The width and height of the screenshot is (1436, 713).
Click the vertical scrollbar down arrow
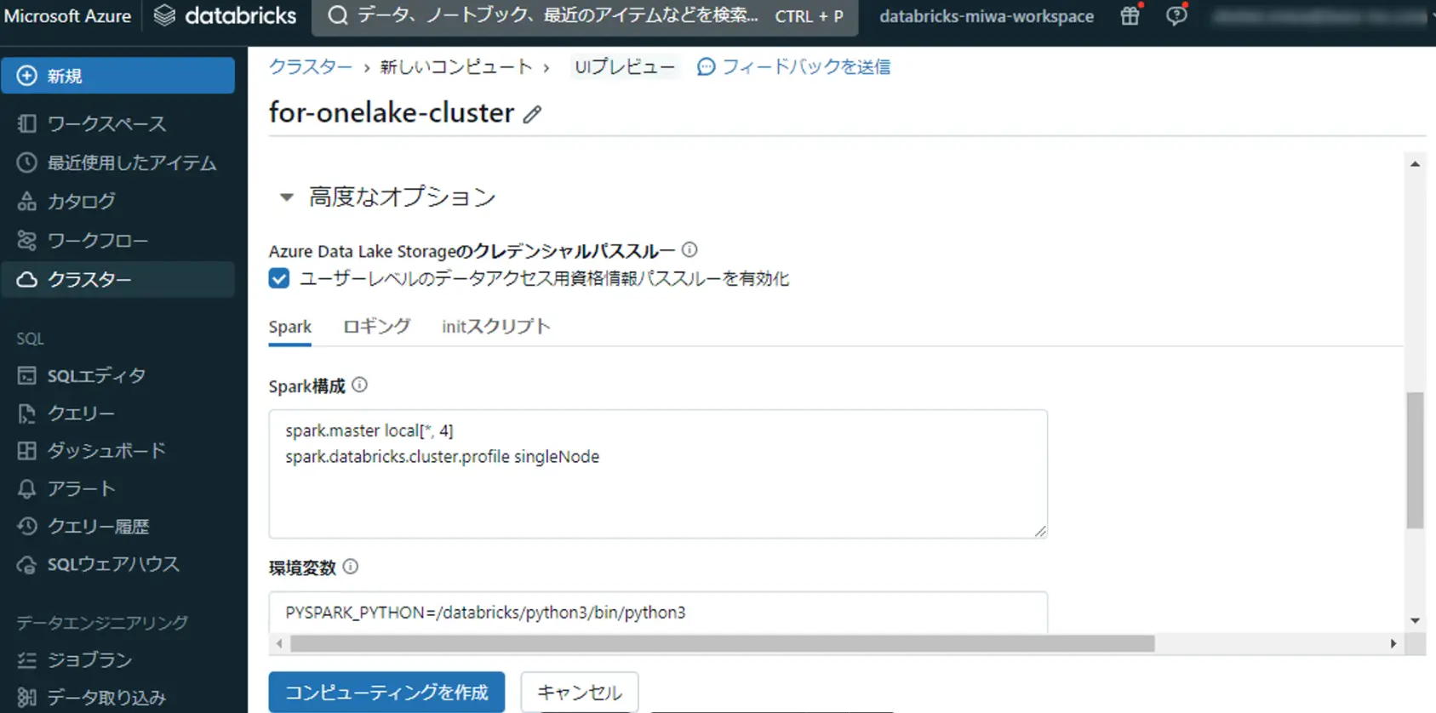tap(1415, 621)
